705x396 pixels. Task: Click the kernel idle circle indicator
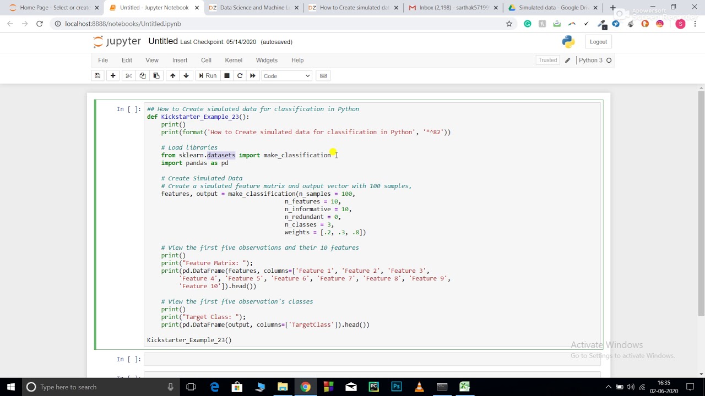point(609,60)
